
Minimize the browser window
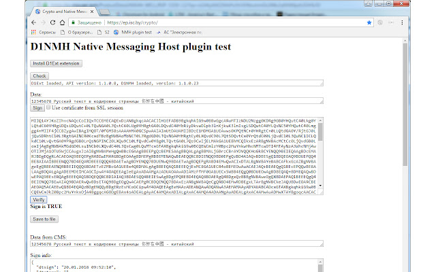[379, 3]
